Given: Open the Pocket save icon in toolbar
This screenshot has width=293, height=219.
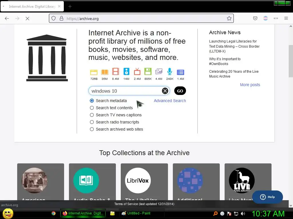Looking at the screenshot, I should click(x=255, y=18).
